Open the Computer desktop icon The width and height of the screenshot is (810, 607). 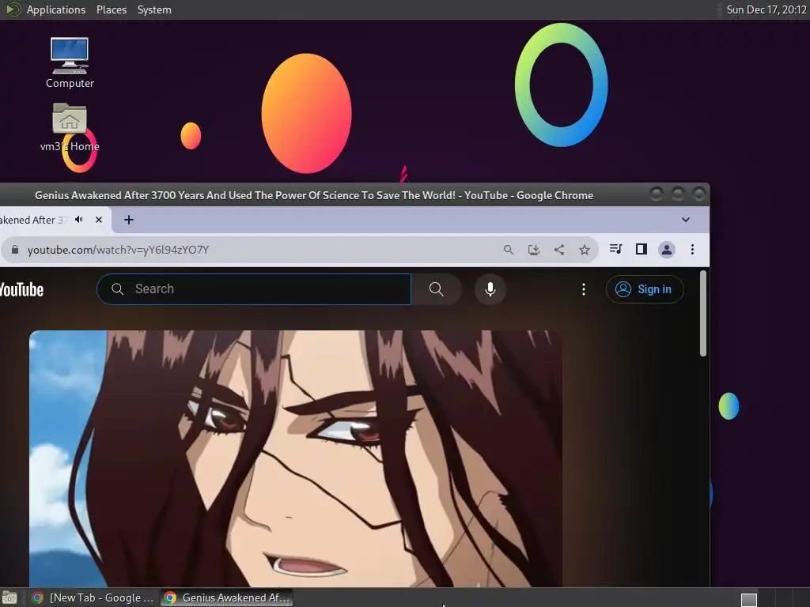click(70, 62)
